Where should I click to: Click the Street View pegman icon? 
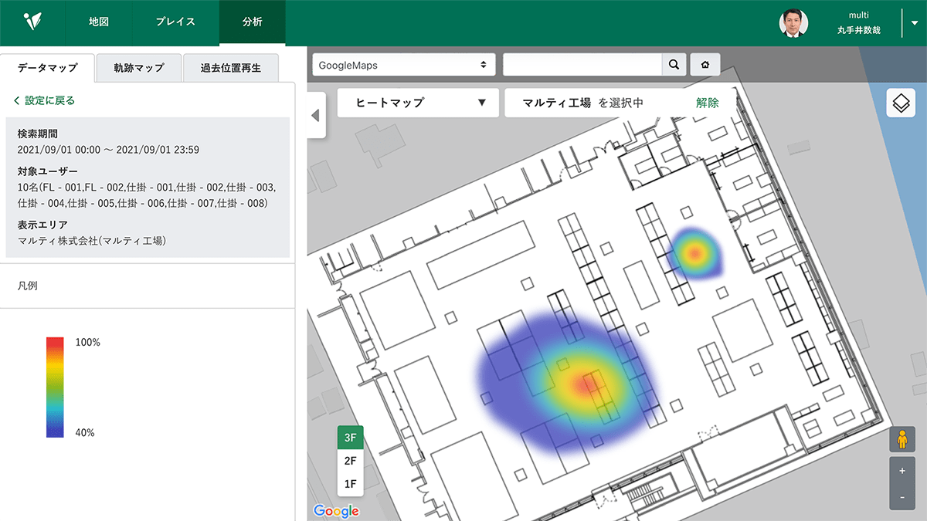click(x=902, y=440)
